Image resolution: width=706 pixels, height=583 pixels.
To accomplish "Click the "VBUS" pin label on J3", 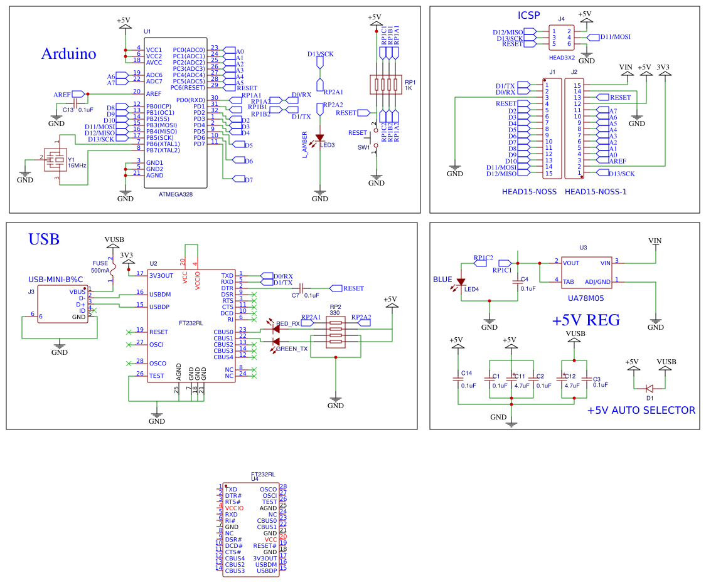I will [77, 292].
